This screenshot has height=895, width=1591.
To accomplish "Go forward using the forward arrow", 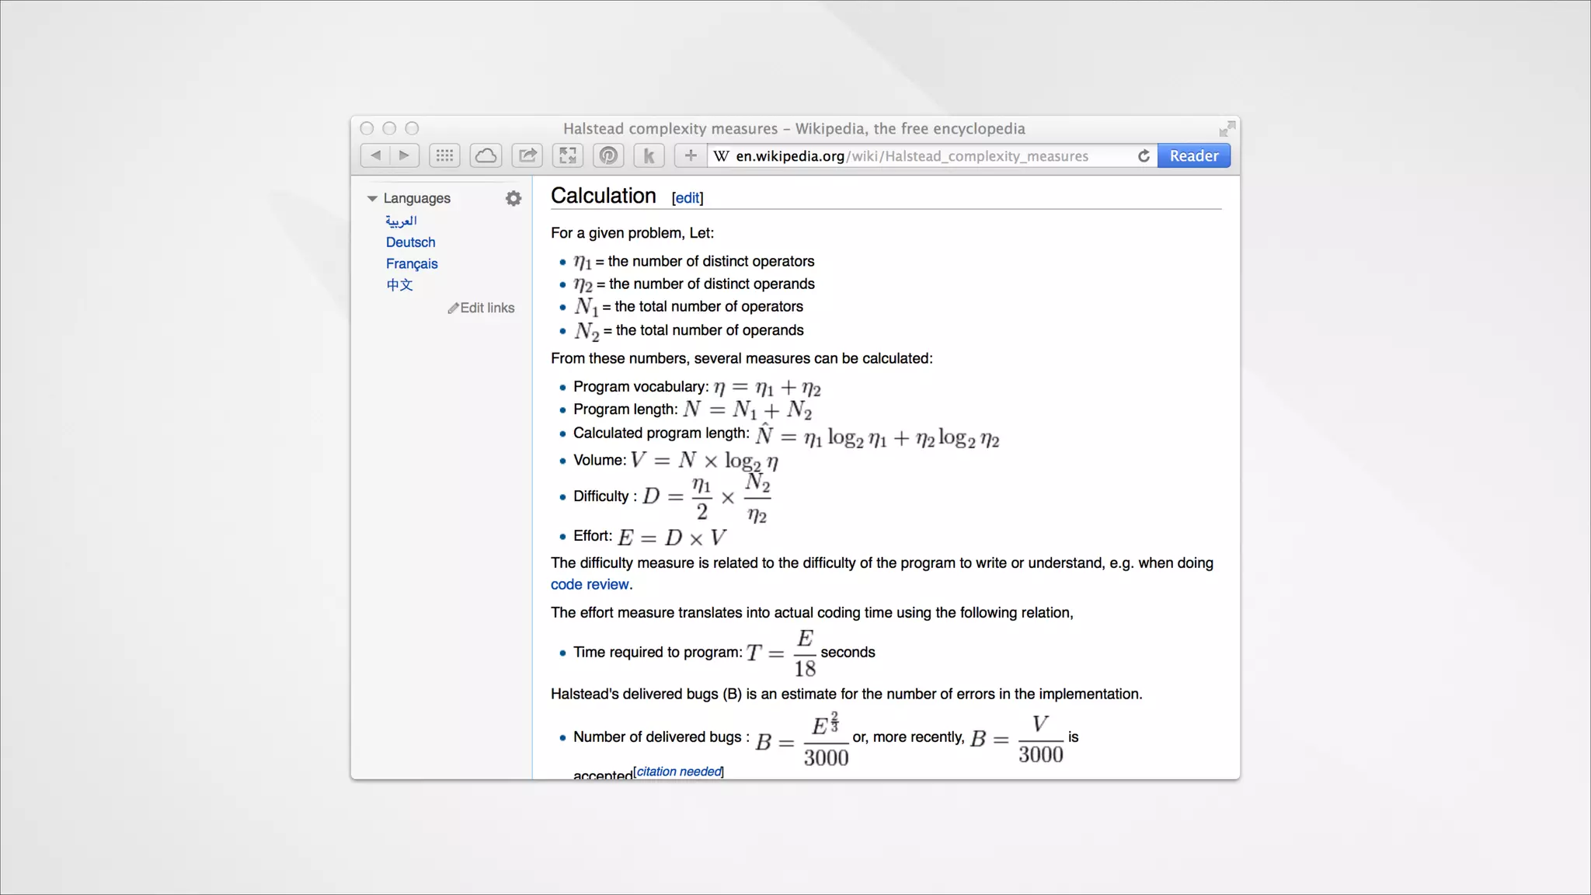I will (404, 155).
